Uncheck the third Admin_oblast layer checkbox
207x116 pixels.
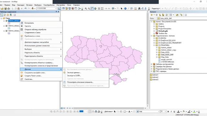point(6,31)
